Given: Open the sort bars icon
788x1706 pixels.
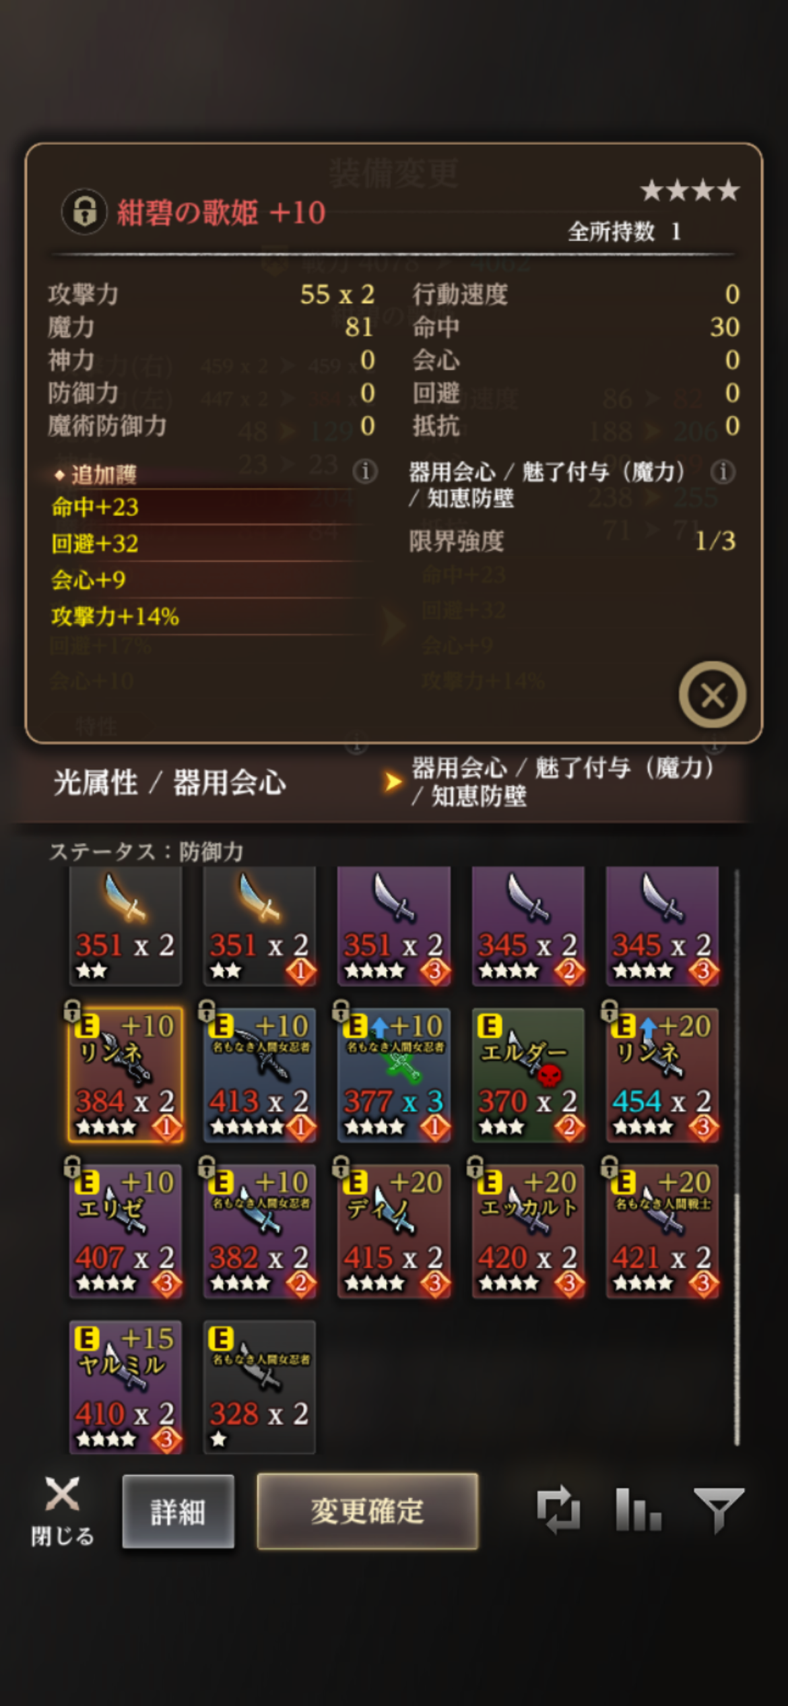Looking at the screenshot, I should (x=638, y=1510).
